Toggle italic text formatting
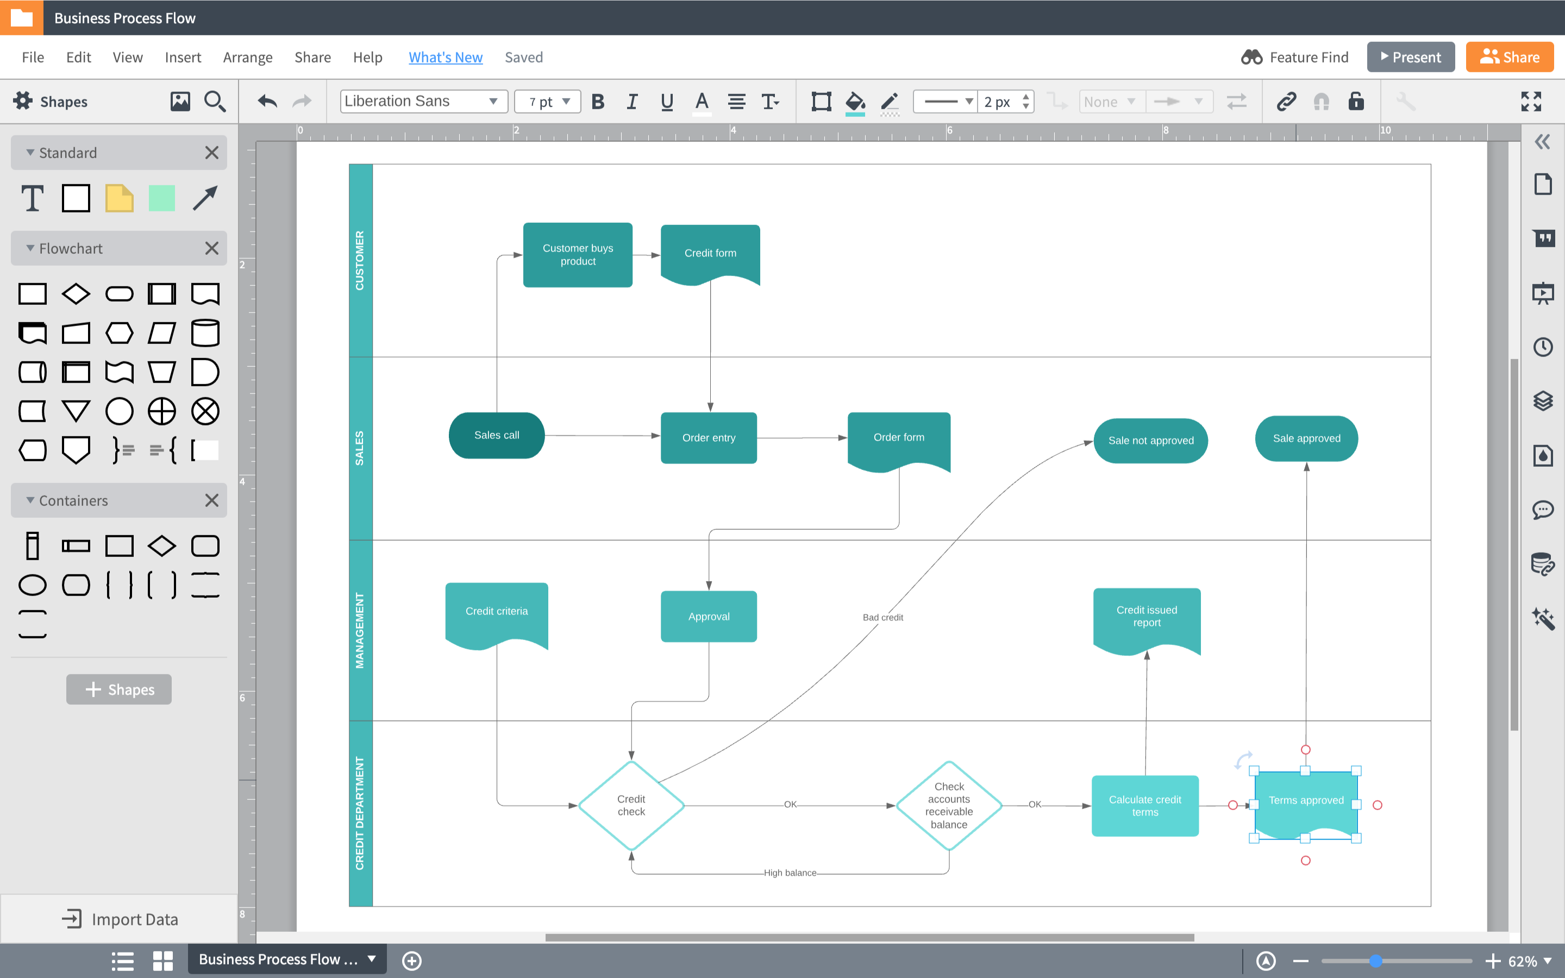This screenshot has width=1565, height=978. click(x=632, y=102)
